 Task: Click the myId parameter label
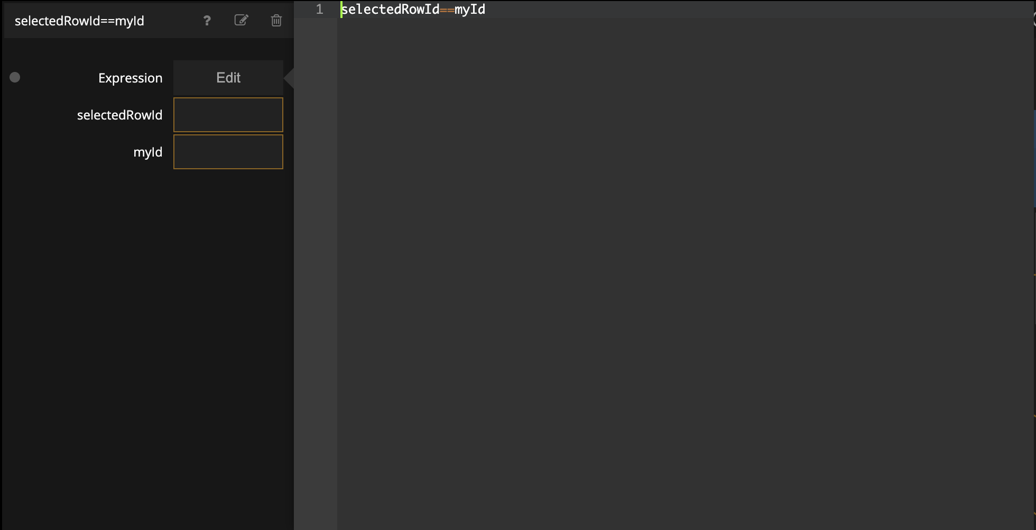click(x=147, y=152)
